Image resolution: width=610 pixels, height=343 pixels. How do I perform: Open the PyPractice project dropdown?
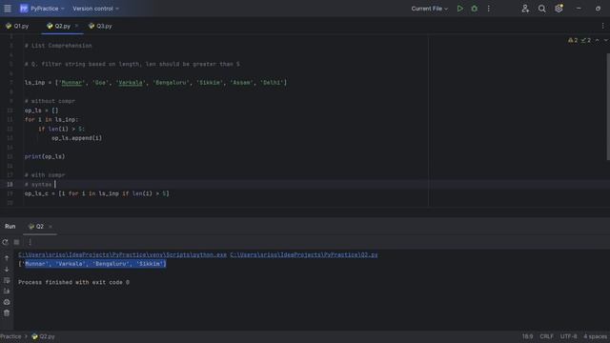(x=42, y=9)
